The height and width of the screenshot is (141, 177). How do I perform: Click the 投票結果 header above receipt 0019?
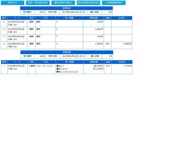pyautogui.click(x=66, y=8)
